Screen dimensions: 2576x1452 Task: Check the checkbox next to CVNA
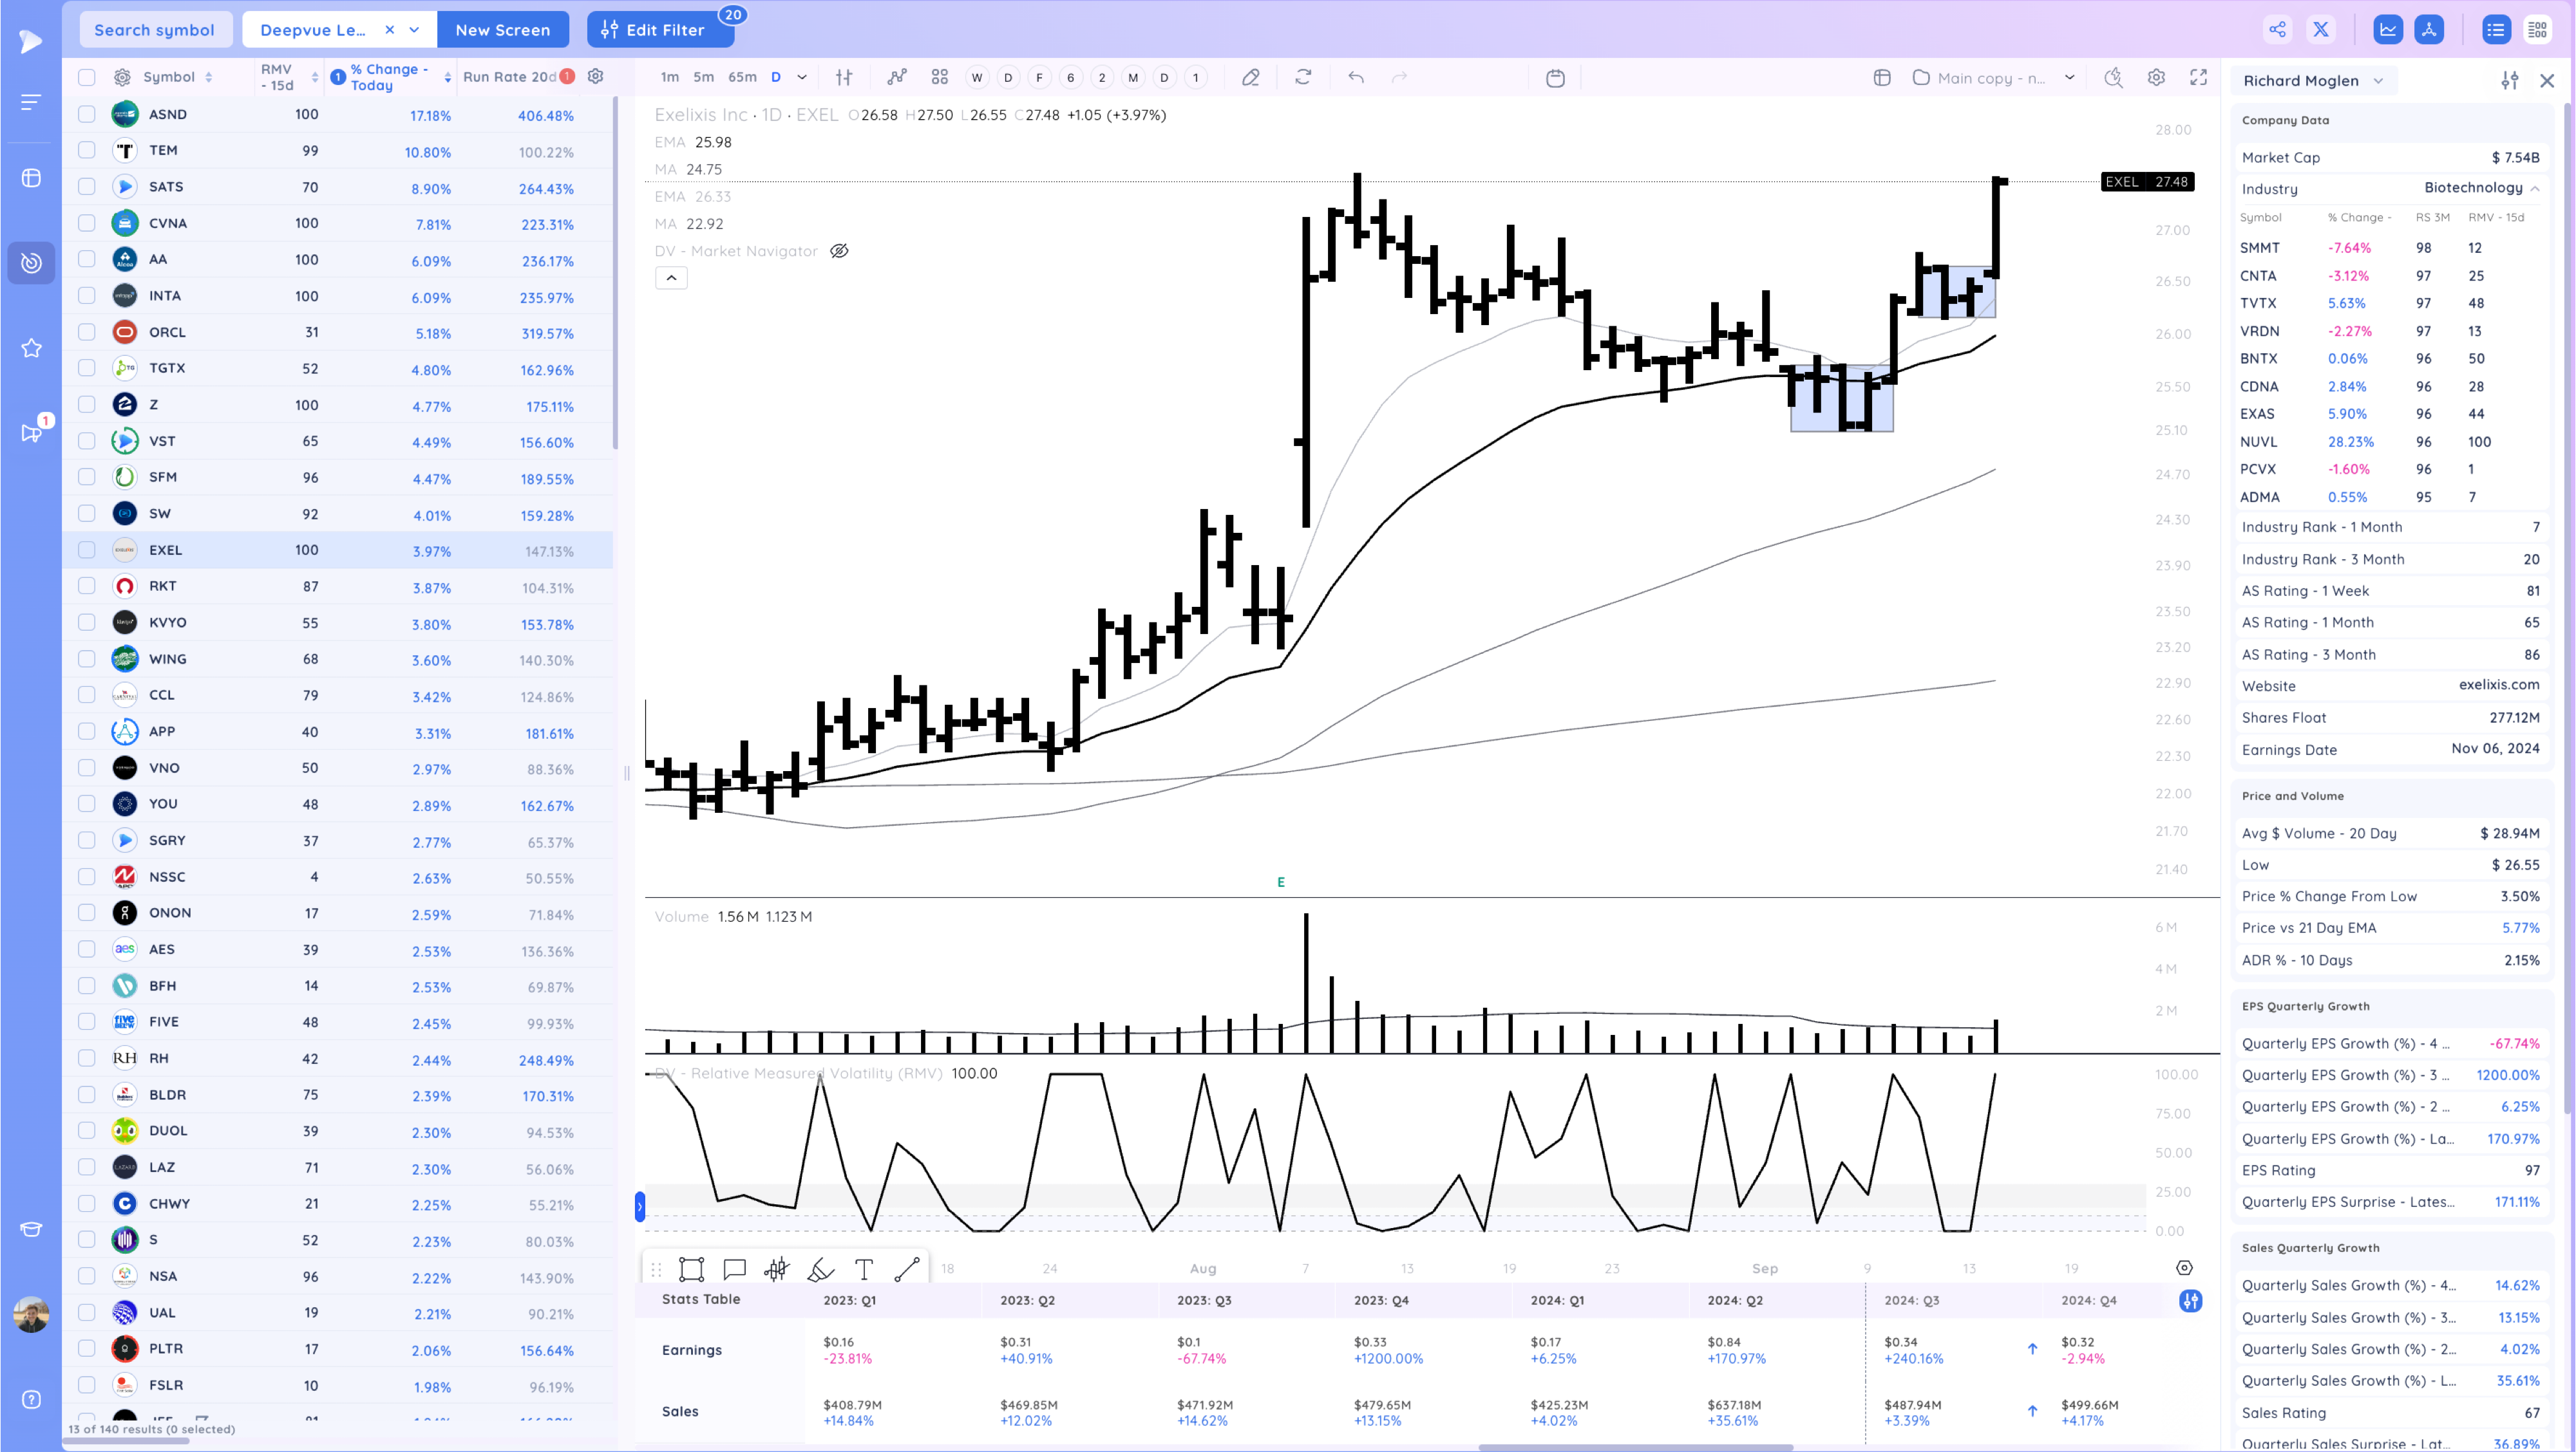click(87, 223)
